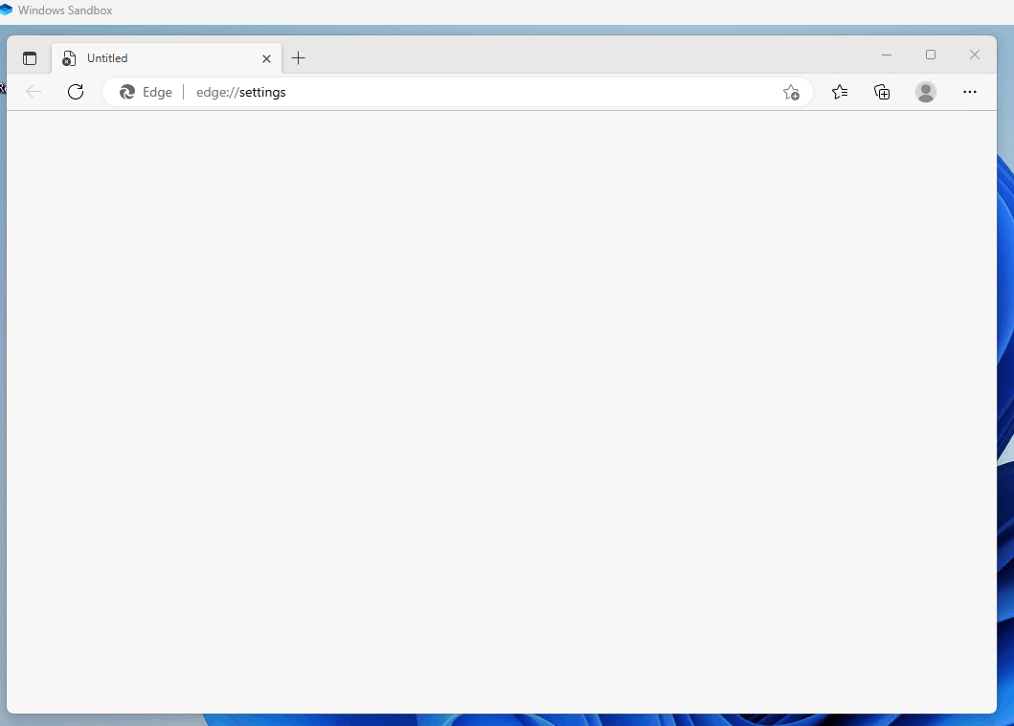Open the Collections icon

click(x=882, y=92)
